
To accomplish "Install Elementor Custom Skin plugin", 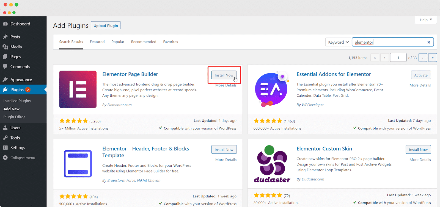I will (418, 150).
